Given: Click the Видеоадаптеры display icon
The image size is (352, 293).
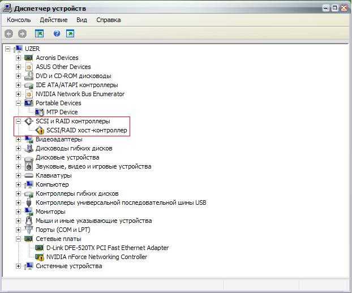Looking at the screenshot, I should 29,140.
